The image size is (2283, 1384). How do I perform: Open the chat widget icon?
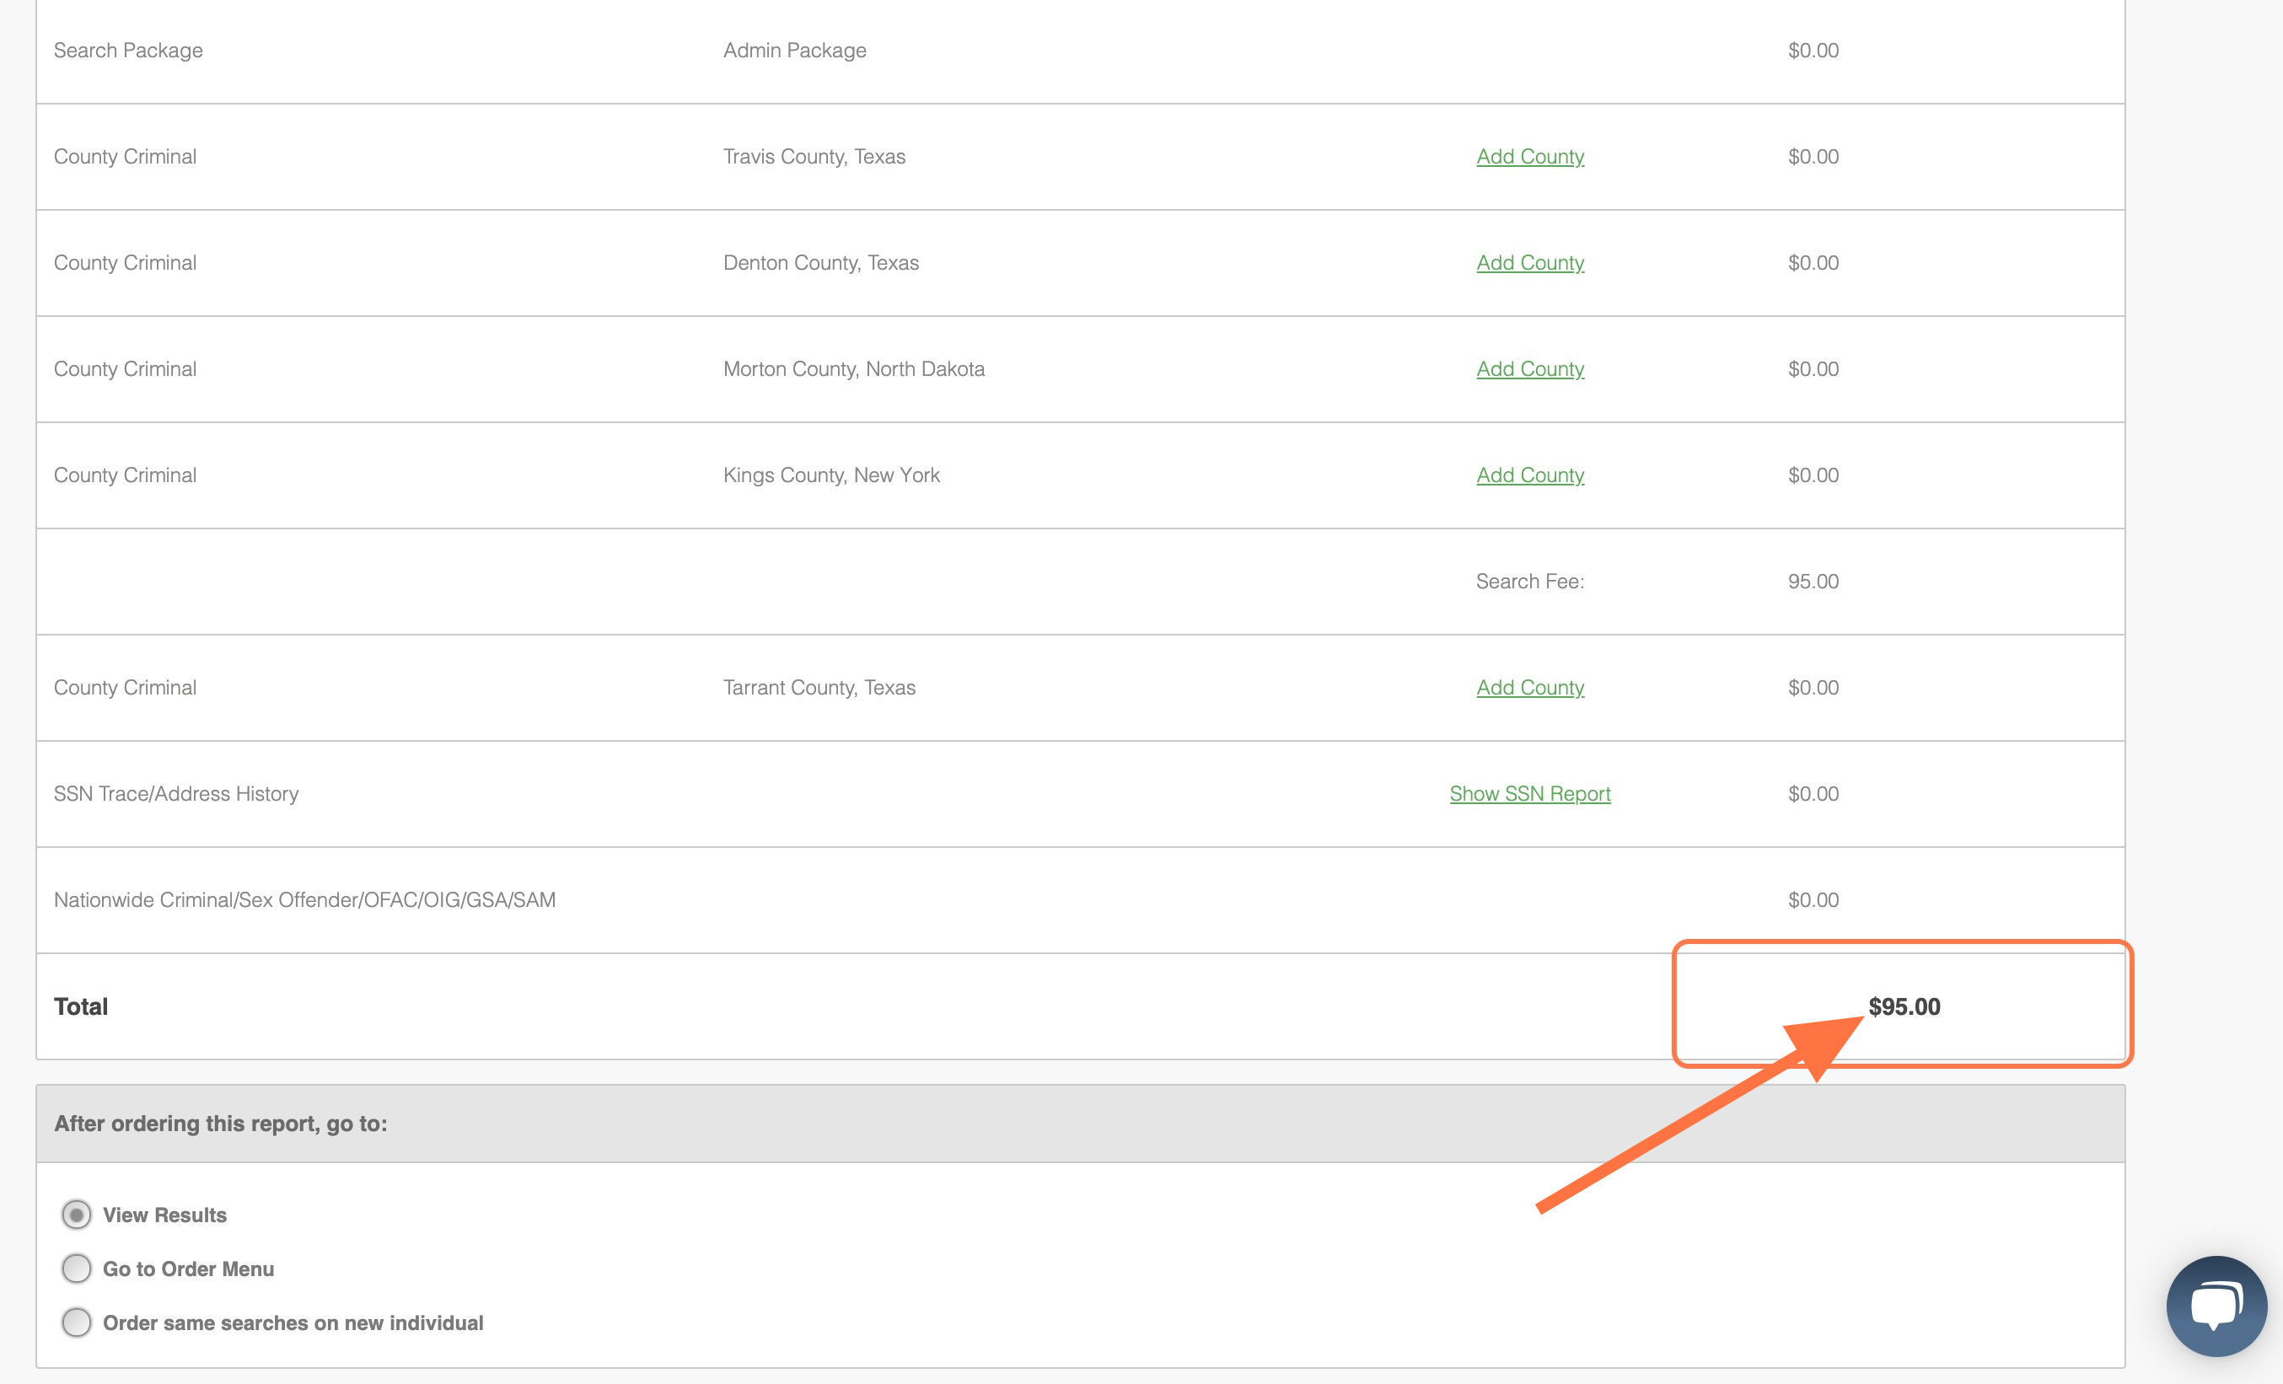(x=2216, y=1306)
